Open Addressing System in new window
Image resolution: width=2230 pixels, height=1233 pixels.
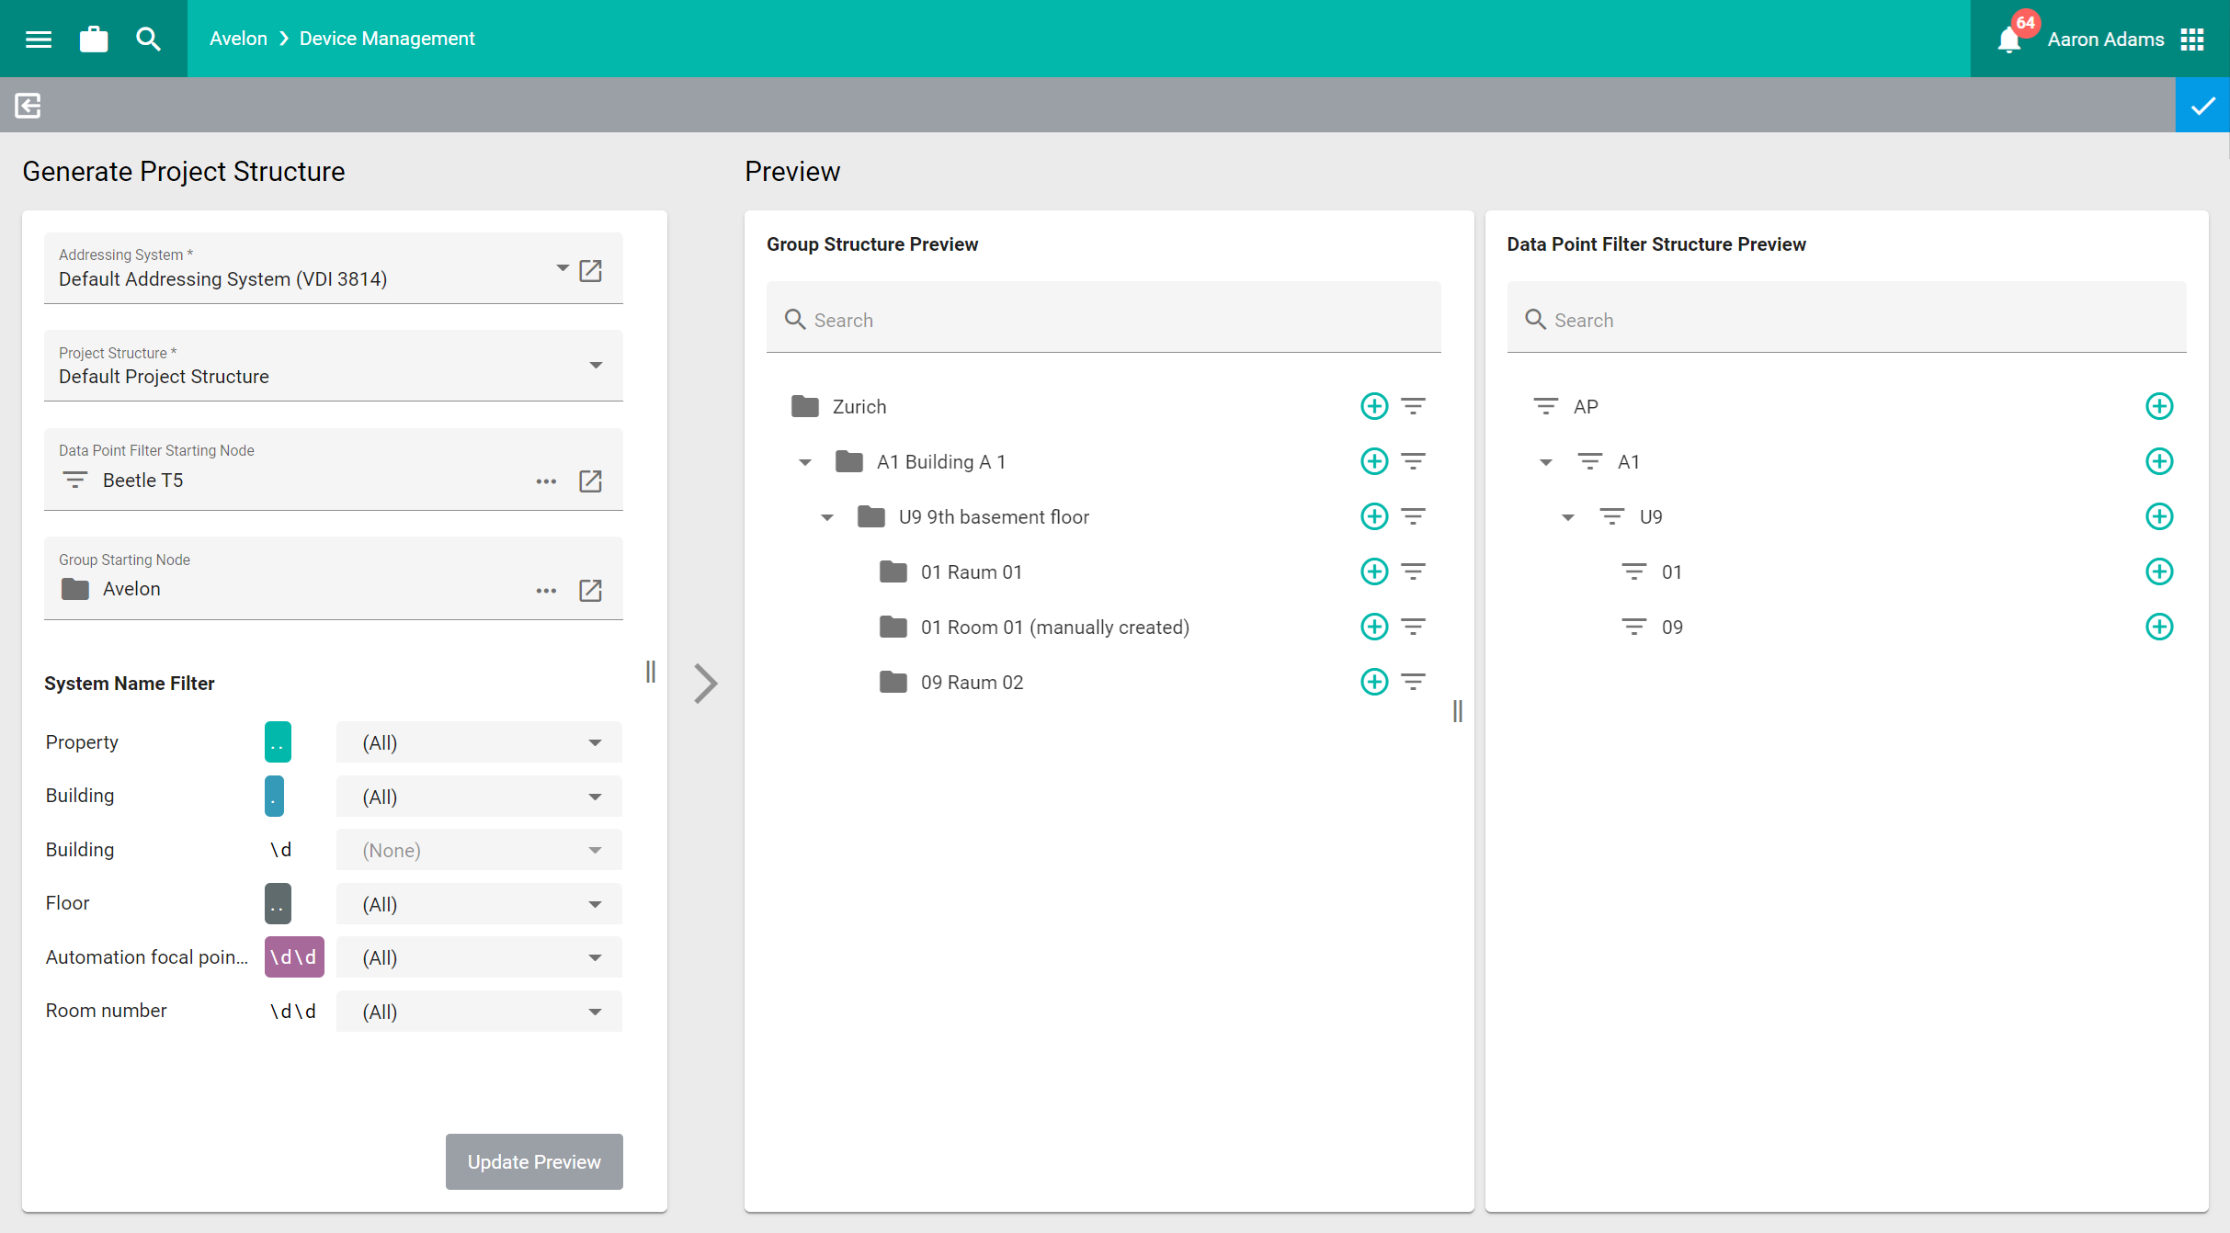point(591,270)
